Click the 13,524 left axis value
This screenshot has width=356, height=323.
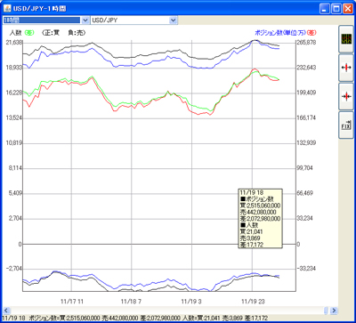tap(14, 118)
